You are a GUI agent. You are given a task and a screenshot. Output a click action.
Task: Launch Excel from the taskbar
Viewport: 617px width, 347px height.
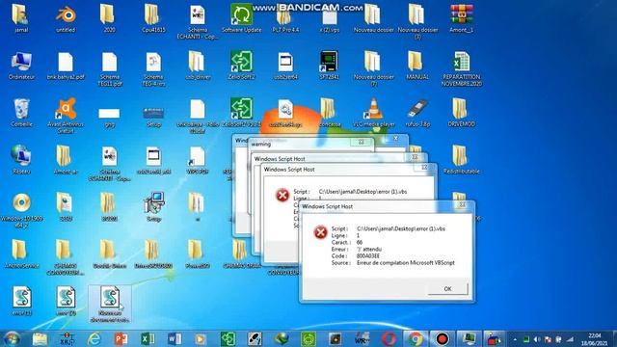tap(148, 338)
